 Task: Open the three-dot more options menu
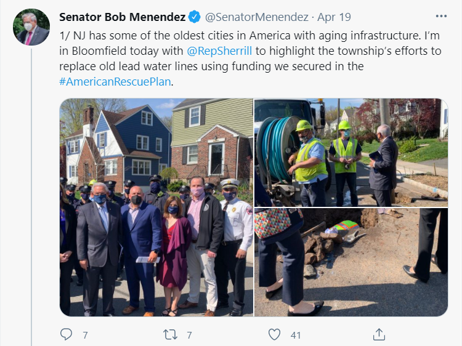441,16
